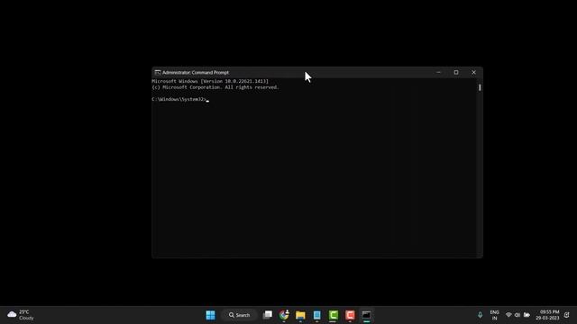577x324 pixels.
Task: Click the volume speaker icon in the tray
Action: click(517, 315)
